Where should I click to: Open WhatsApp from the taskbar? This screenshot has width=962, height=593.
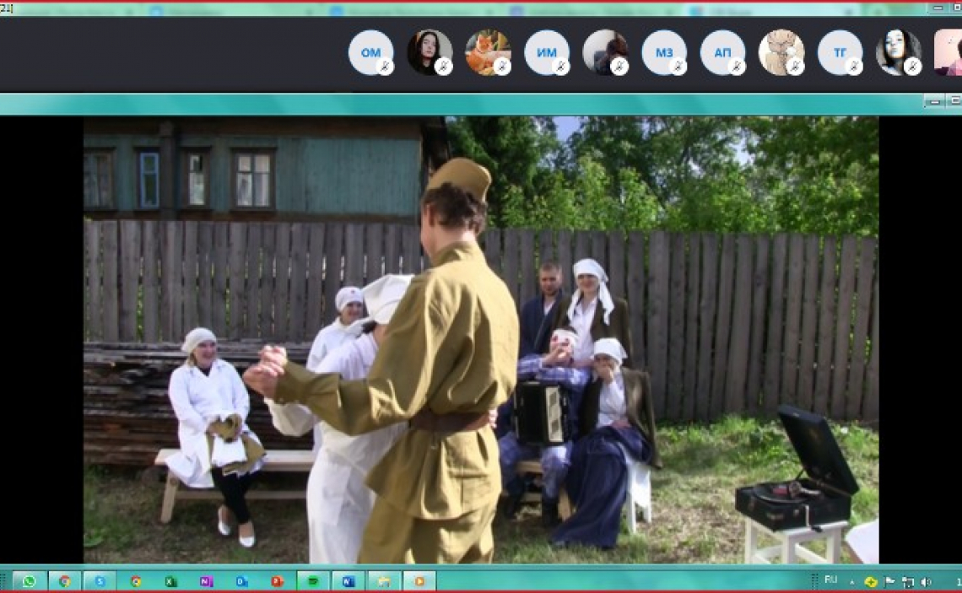click(30, 581)
